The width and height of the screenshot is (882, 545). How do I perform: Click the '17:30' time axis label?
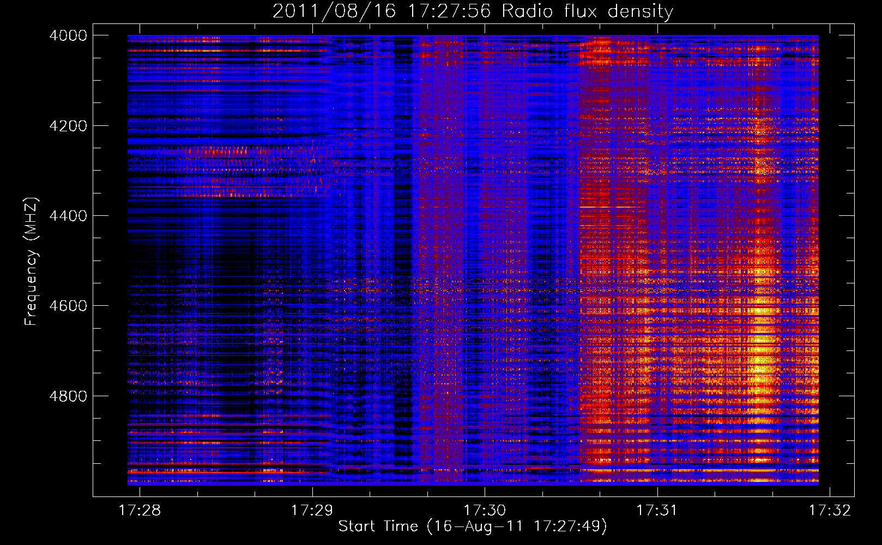pyautogui.click(x=485, y=510)
